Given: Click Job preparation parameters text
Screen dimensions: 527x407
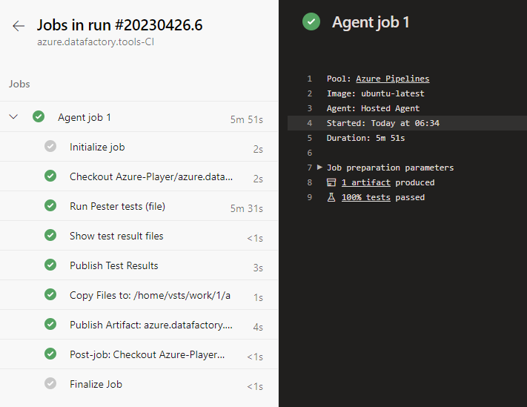Looking at the screenshot, I should (390, 168).
